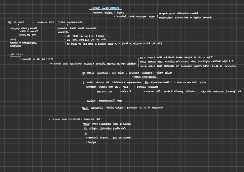Select the 'Ausencia ondas peristálticas' blue subheading
The height and width of the screenshot is (172, 244).
click(x=66, y=64)
